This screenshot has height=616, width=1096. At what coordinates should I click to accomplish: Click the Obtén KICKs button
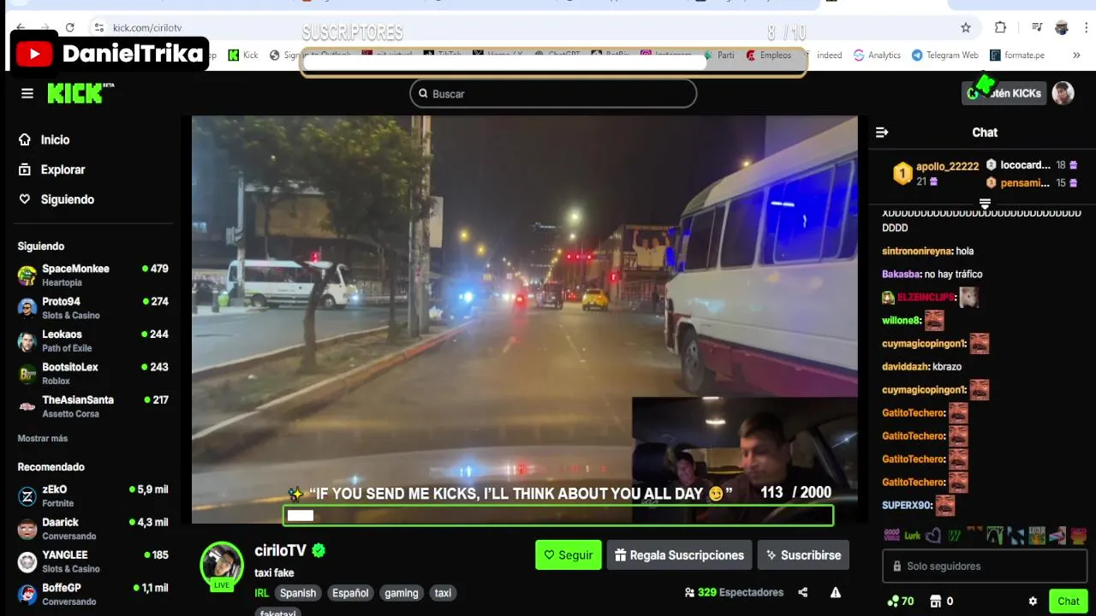point(1004,93)
